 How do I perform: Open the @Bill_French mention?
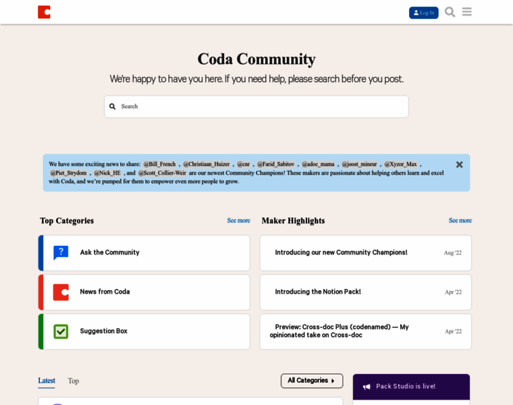tap(160, 164)
